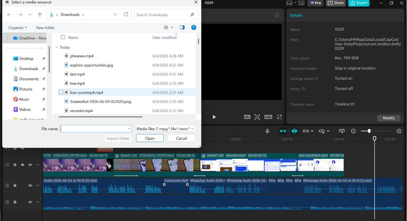Open the 16:9 aspect ratio icon
The width and height of the screenshot is (407, 221).
click(268, 117)
